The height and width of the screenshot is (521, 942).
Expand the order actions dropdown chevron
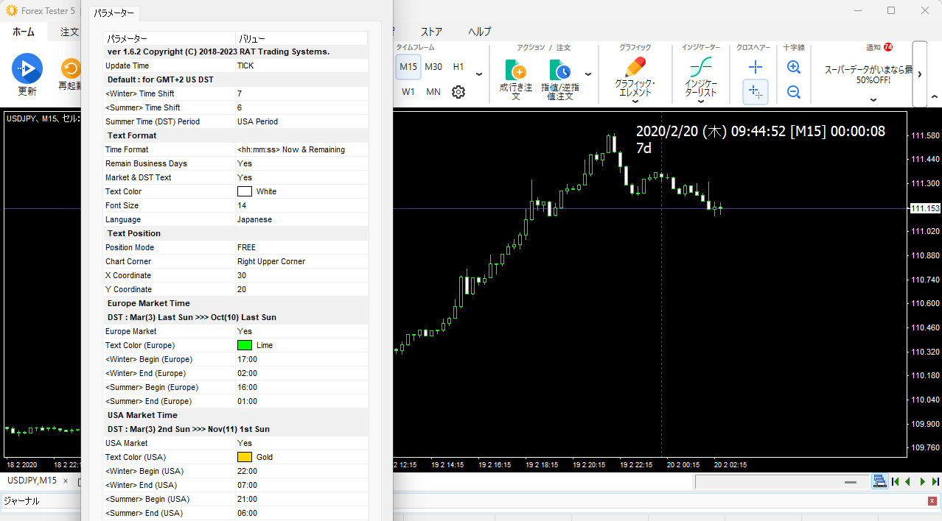[587, 74]
